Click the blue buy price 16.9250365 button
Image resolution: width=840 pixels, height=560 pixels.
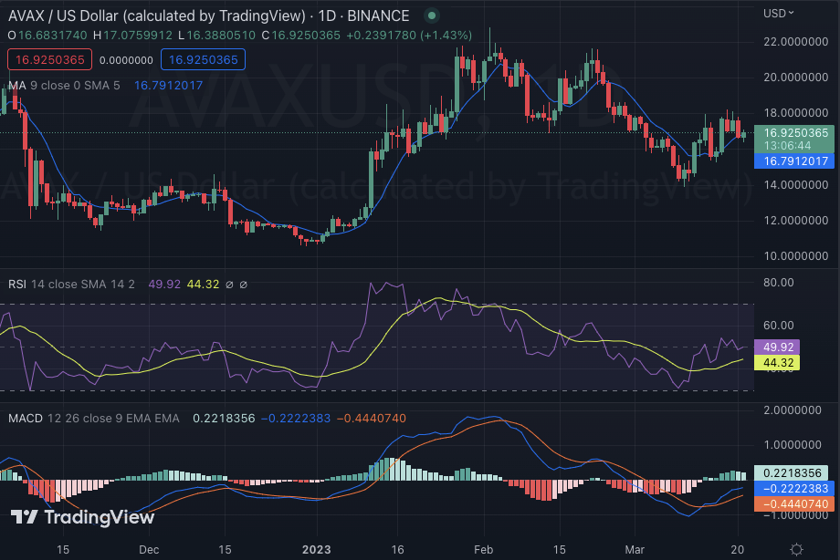(x=203, y=59)
